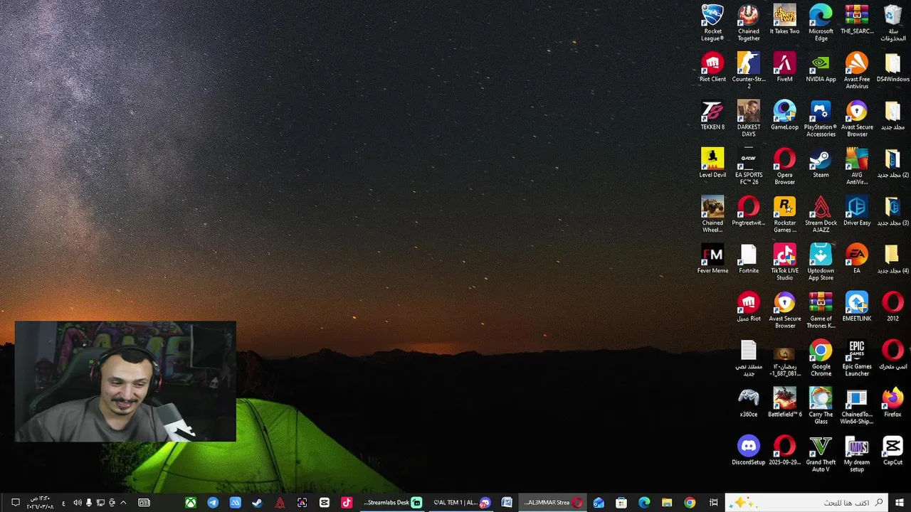Open the FiveM desktop shortcut
Image resolution: width=911 pixels, height=512 pixels.
tap(784, 67)
